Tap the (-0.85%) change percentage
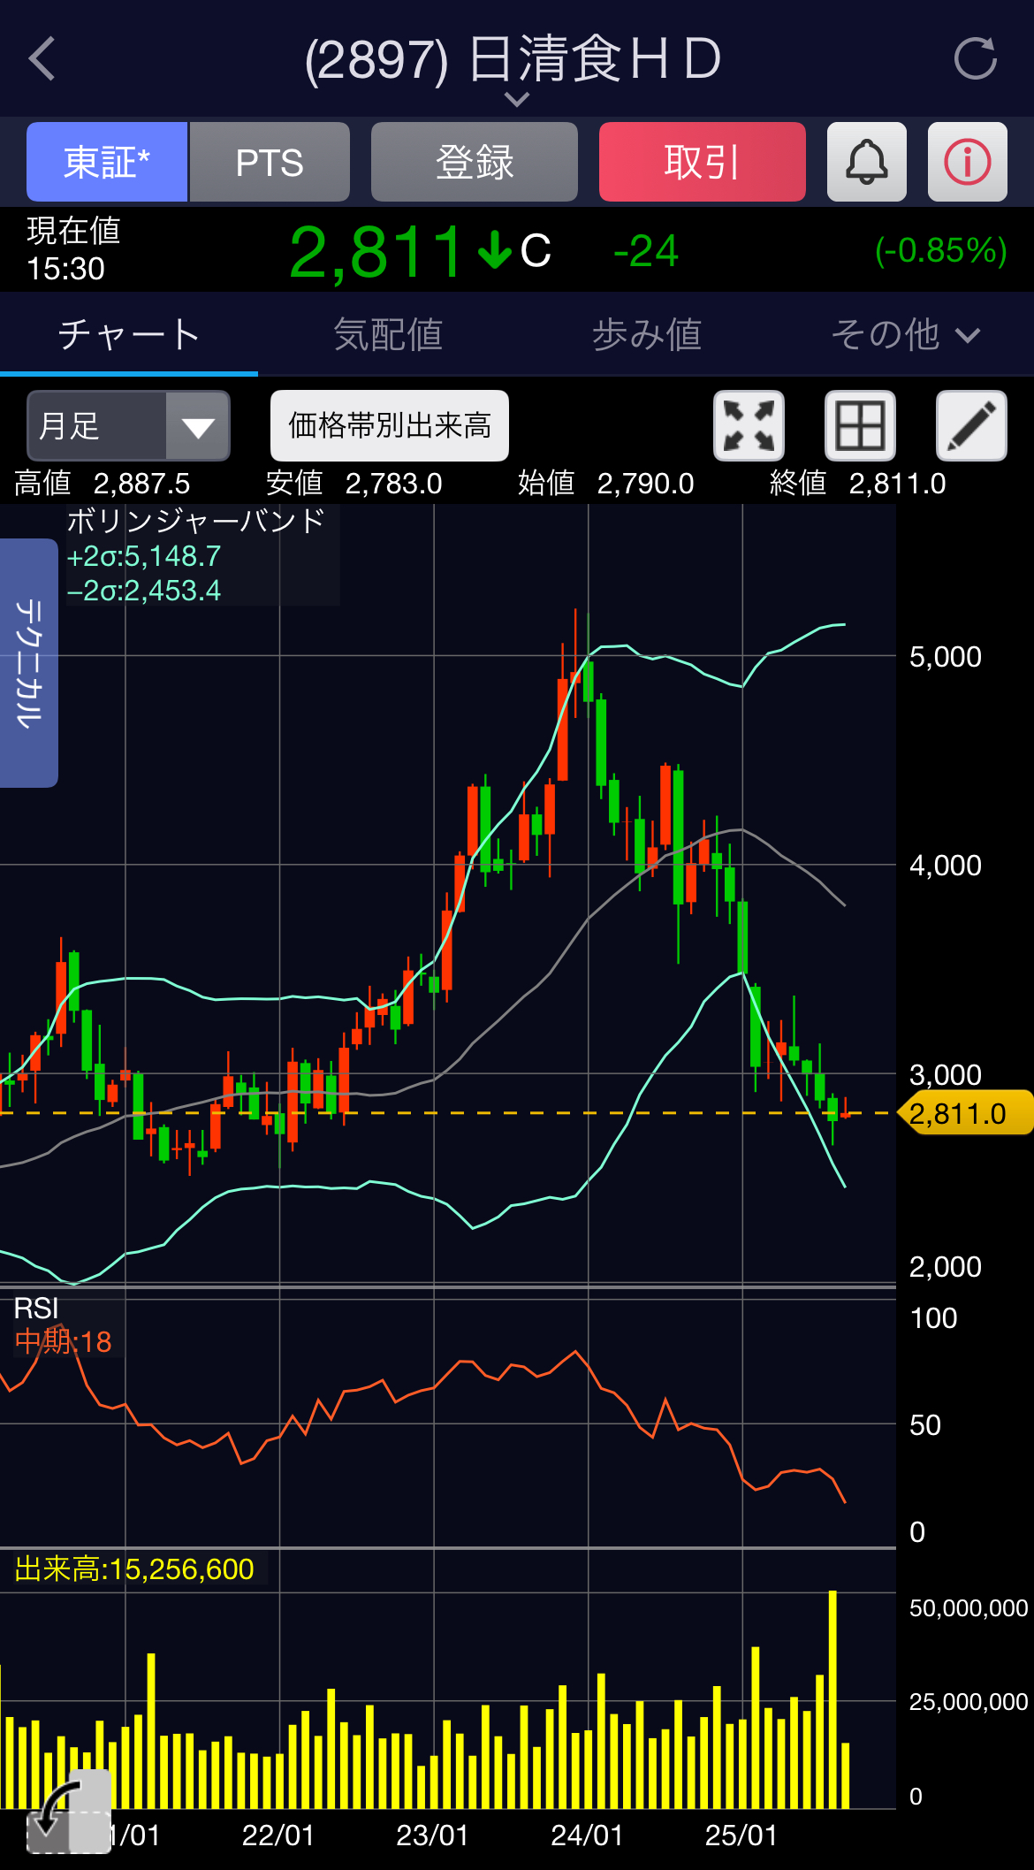The width and height of the screenshot is (1034, 1870). point(940,250)
